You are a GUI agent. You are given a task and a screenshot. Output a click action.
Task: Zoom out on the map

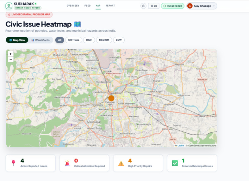[11, 59]
